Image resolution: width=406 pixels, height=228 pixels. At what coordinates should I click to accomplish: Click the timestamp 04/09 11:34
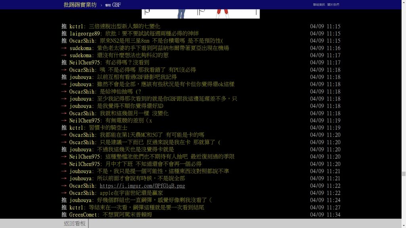[x=325, y=215]
